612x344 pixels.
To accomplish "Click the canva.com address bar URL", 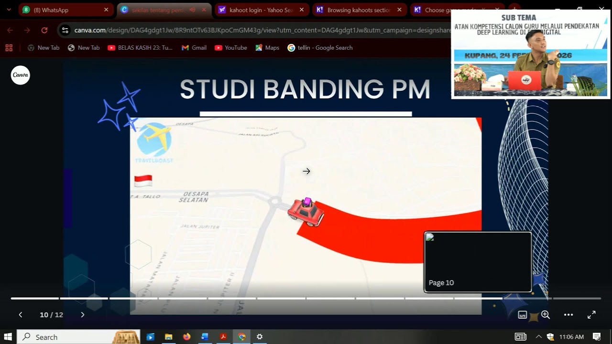I will point(262,30).
